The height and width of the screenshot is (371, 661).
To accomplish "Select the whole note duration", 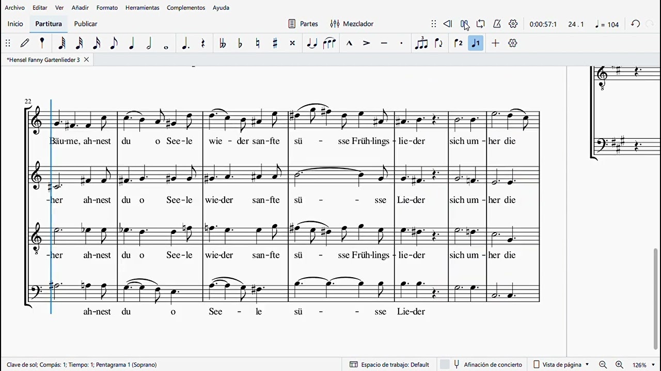I will [x=166, y=47].
